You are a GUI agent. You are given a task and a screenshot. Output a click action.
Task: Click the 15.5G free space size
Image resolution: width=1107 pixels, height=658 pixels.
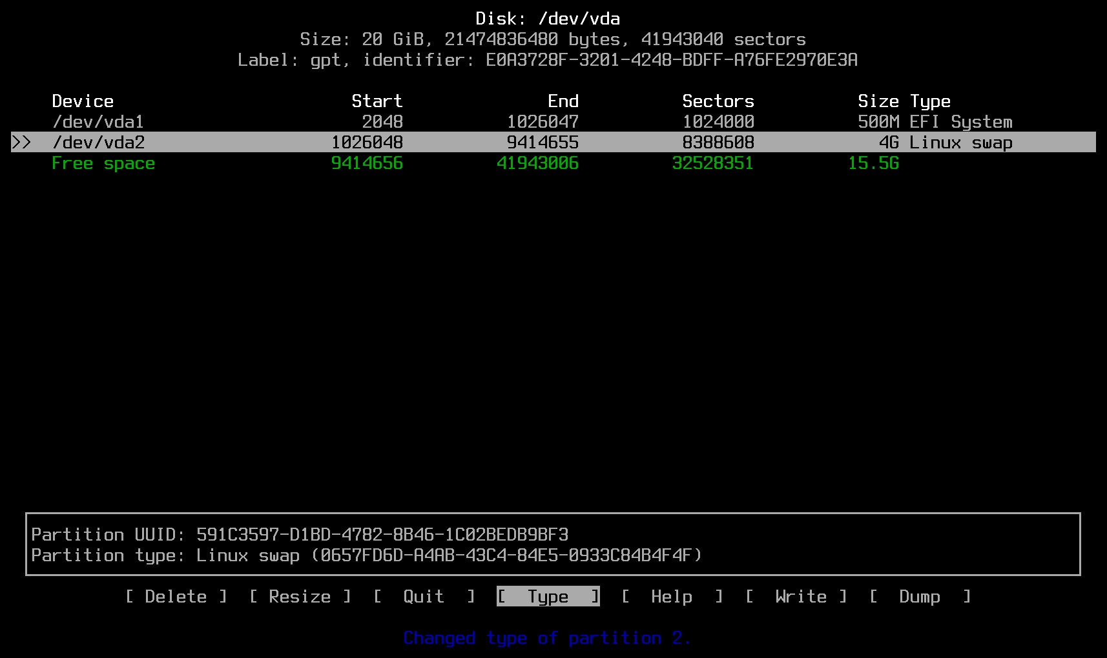click(873, 163)
